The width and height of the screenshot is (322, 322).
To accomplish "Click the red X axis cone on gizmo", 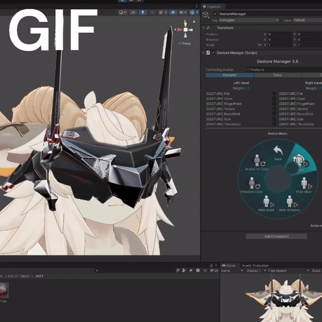I will tap(180, 30).
